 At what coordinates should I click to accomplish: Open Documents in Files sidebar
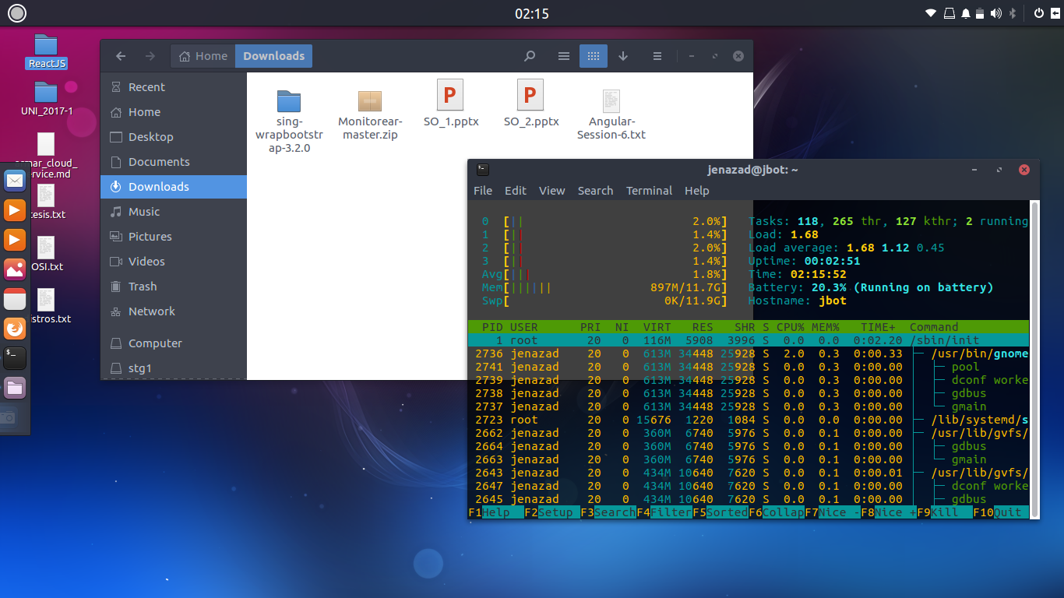pyautogui.click(x=174, y=162)
